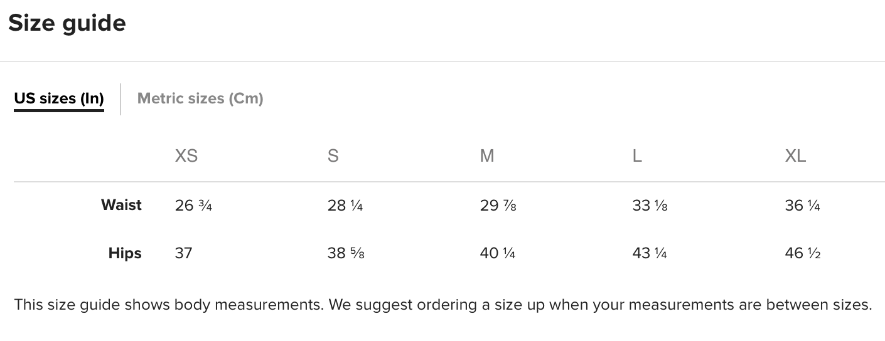Switch to the Metric sizes (Cm) tab
Screen dimensions: 885x341
click(x=200, y=98)
